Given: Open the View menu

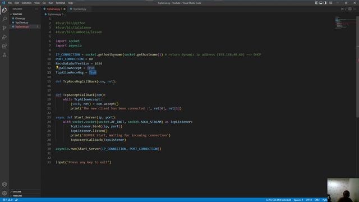Looking at the screenshot, I should point(37,3).
